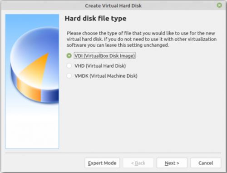Click the VHD (Virtual Hard Disk) label

click(x=100, y=66)
